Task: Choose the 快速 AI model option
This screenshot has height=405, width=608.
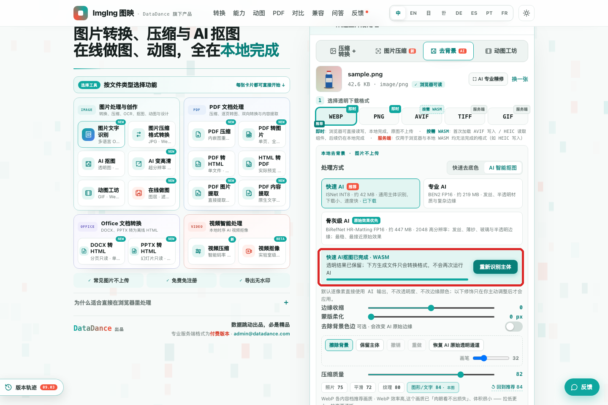Action: click(x=371, y=193)
